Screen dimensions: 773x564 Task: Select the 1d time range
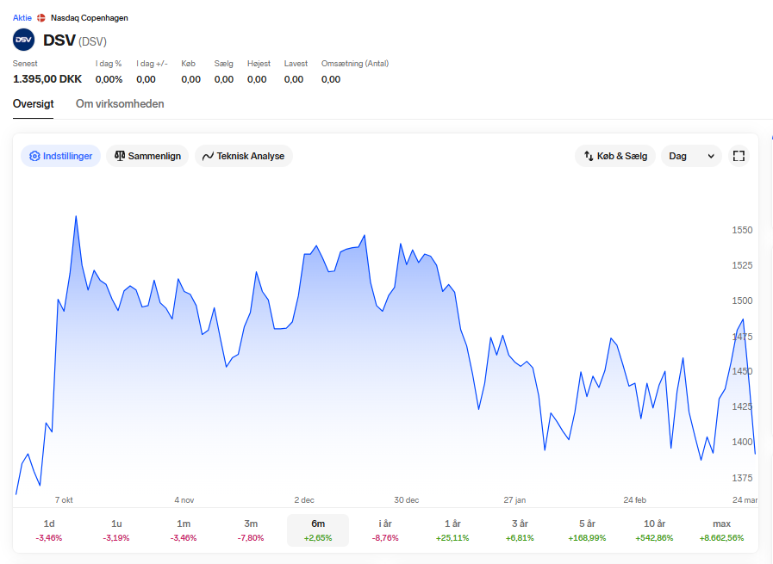coord(49,530)
